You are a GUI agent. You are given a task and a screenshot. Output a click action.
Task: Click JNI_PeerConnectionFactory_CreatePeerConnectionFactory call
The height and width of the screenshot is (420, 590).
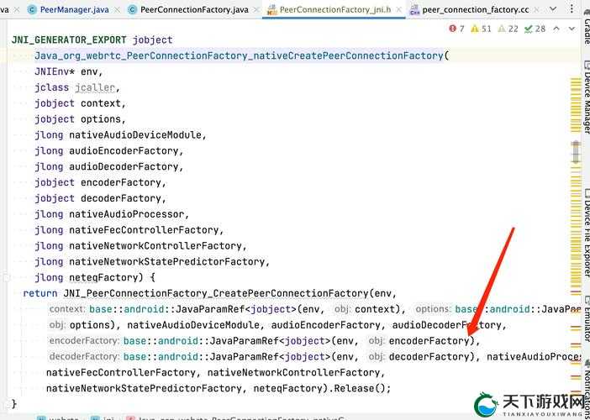(216, 293)
